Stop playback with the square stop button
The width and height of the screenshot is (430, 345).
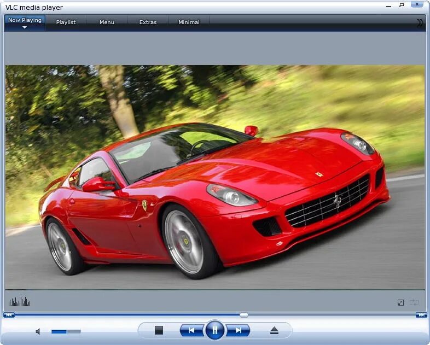pos(159,330)
